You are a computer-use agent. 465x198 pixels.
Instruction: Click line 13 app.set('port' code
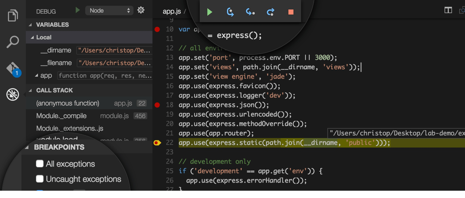tap(258, 58)
